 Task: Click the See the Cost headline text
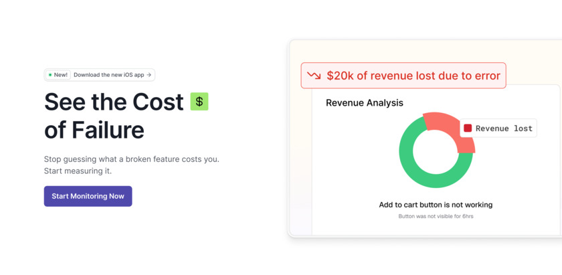click(x=114, y=102)
